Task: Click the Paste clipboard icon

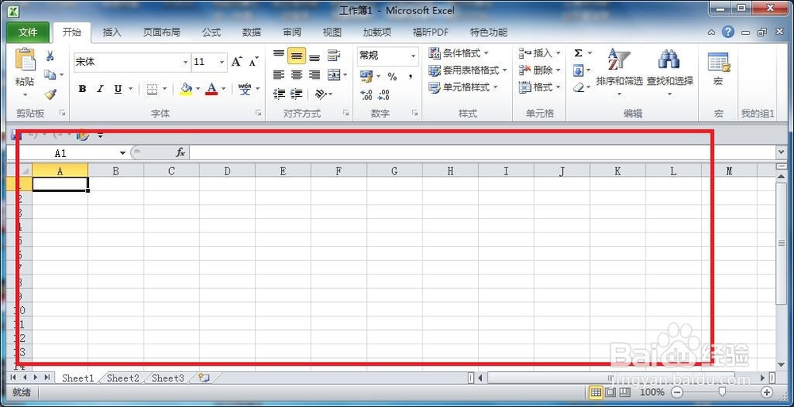Action: pyautogui.click(x=25, y=60)
